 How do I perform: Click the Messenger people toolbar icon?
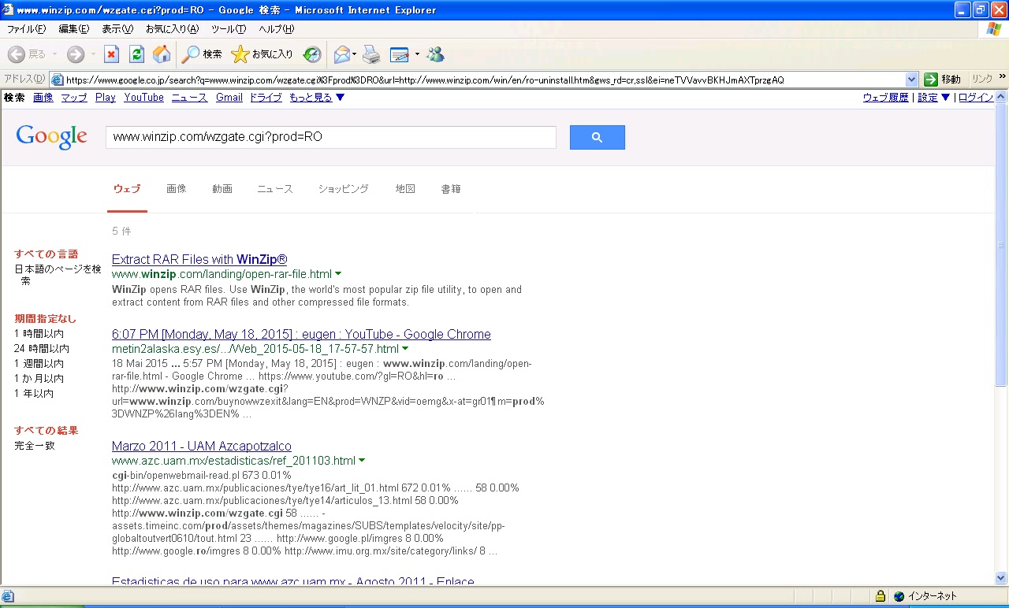coord(435,54)
